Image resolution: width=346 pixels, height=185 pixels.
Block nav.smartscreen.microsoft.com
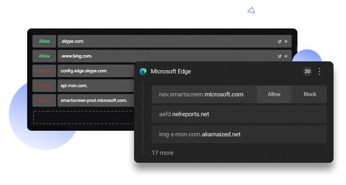pyautogui.click(x=310, y=94)
